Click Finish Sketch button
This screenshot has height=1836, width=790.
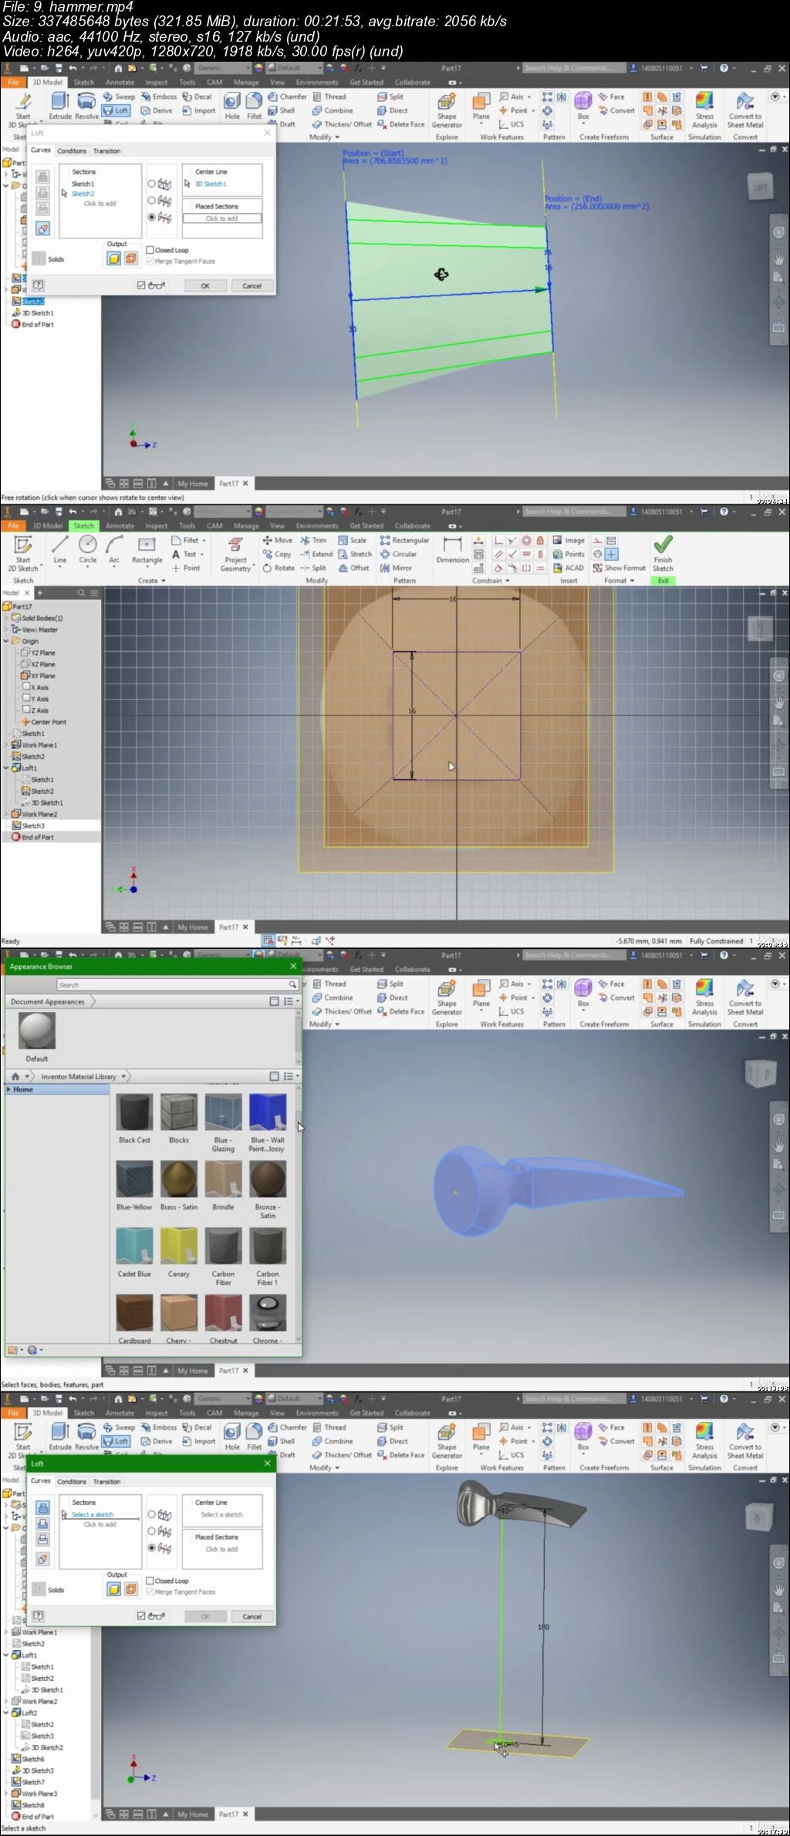(663, 552)
